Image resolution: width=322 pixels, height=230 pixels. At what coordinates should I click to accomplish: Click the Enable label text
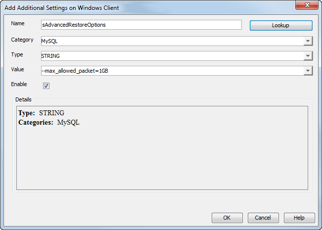coord(19,84)
